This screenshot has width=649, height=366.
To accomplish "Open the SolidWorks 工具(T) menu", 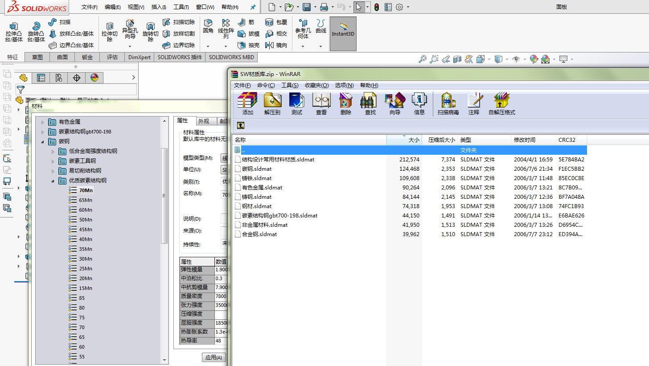I will 181,7.
